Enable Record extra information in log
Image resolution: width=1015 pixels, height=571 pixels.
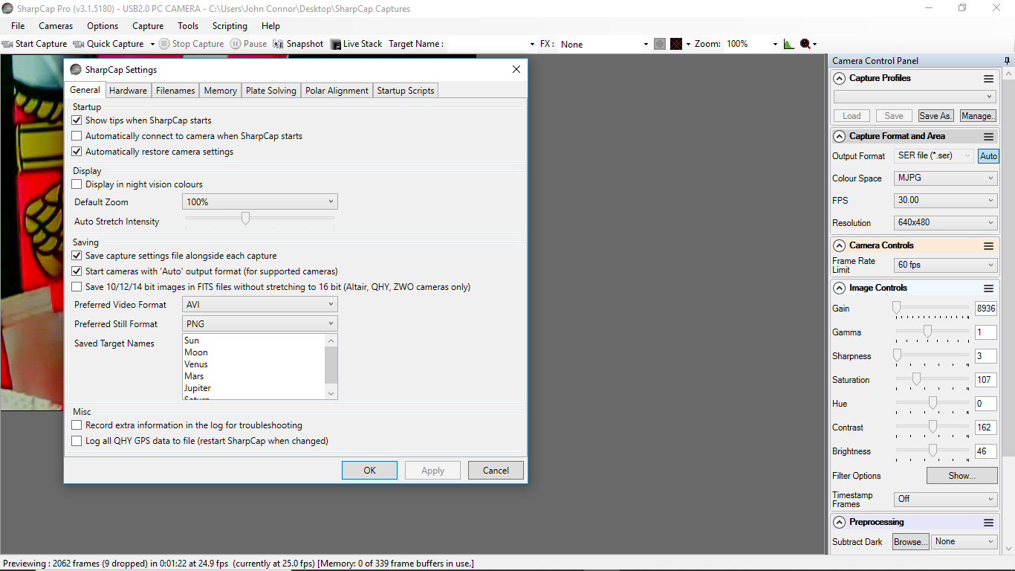click(x=77, y=425)
